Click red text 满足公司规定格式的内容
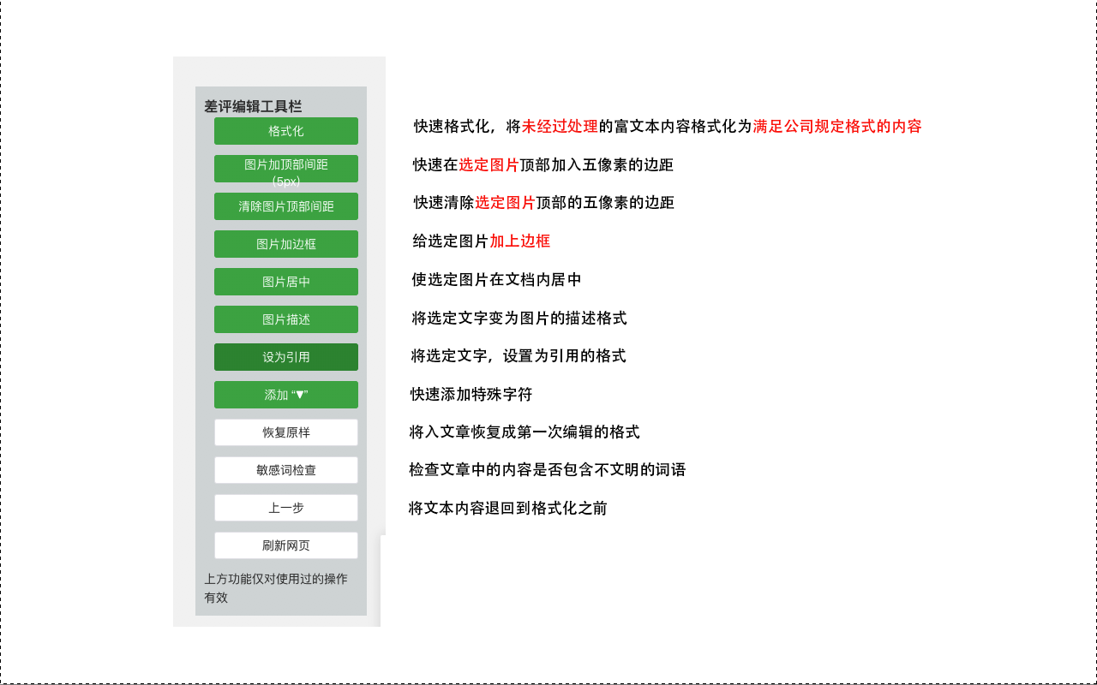The width and height of the screenshot is (1097, 685). coord(837,127)
